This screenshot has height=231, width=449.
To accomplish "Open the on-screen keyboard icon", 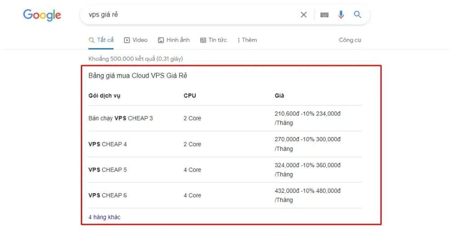I will [324, 15].
